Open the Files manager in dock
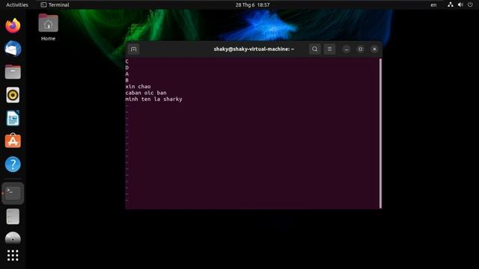This screenshot has width=479, height=269. click(x=13, y=72)
